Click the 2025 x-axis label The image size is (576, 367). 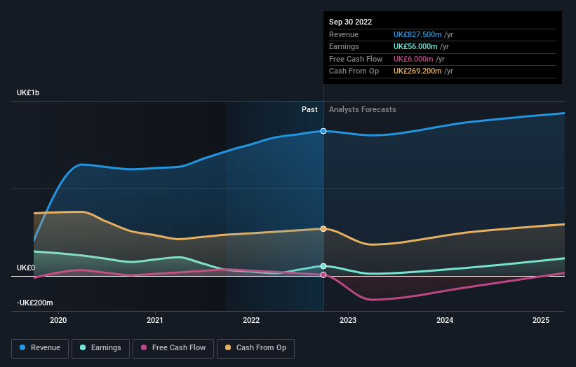[x=541, y=320]
